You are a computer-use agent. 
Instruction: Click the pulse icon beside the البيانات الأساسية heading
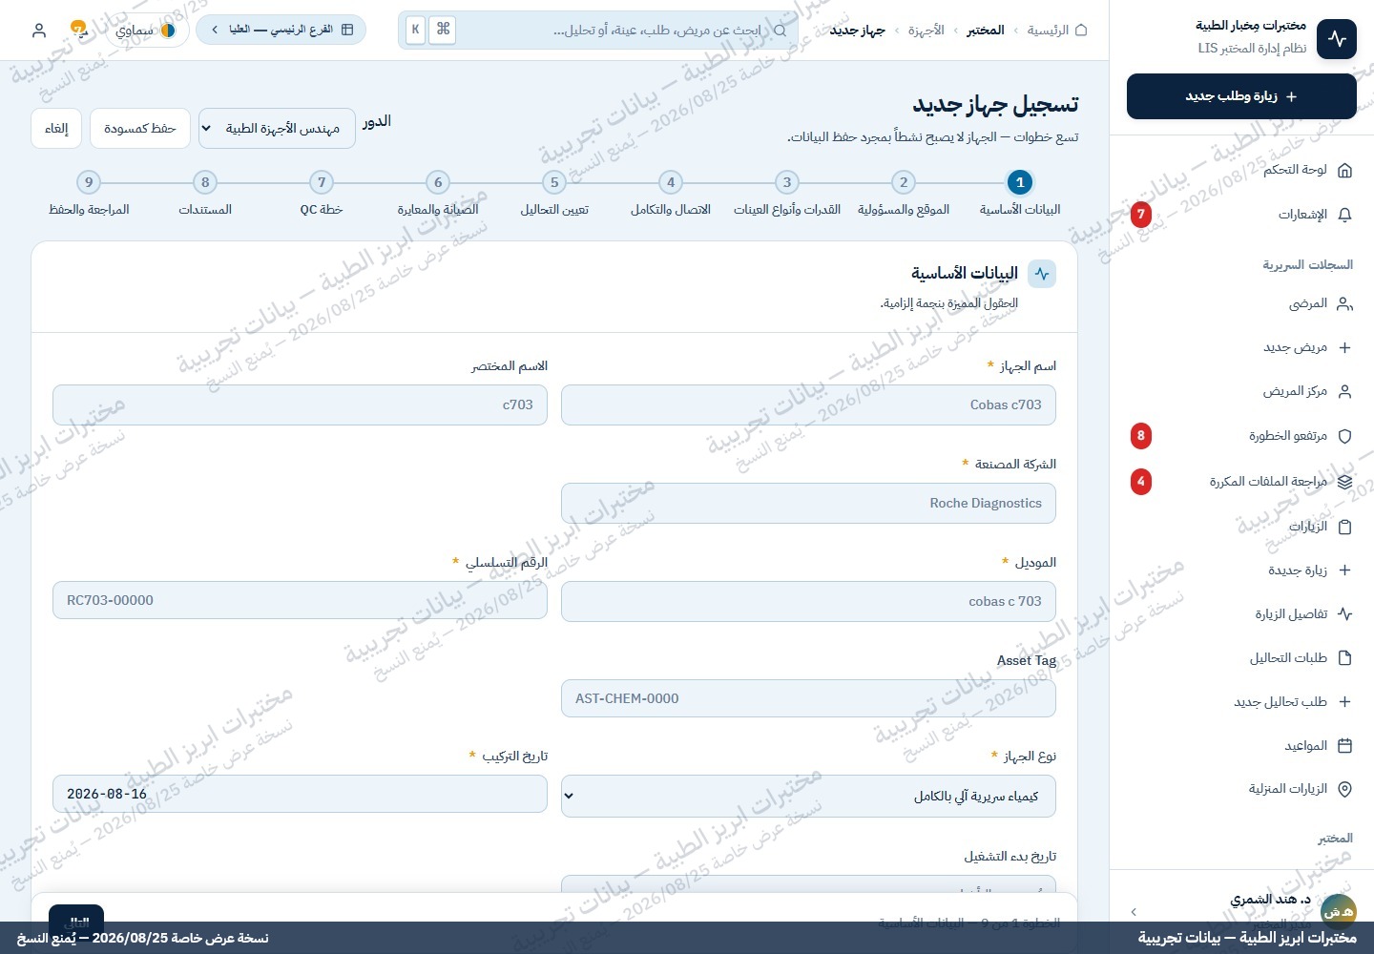(1042, 274)
